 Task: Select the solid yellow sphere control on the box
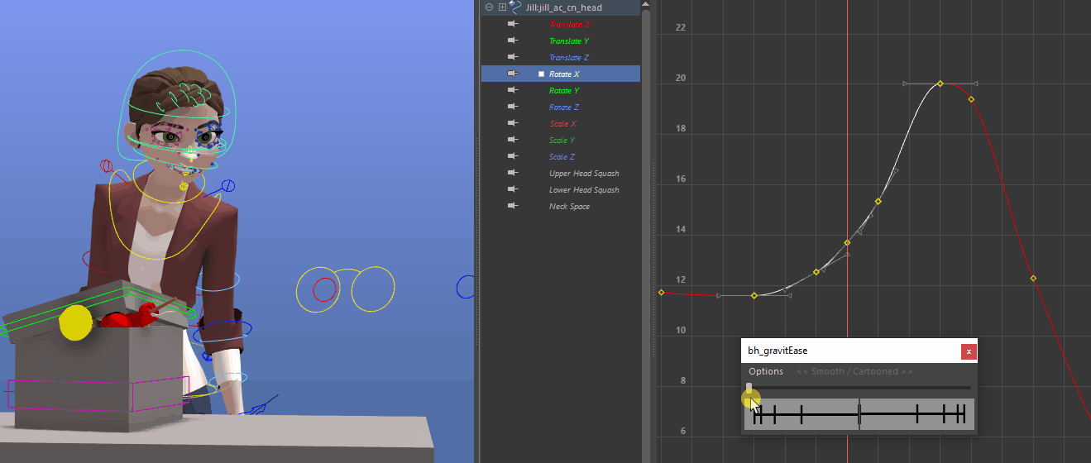coord(75,322)
